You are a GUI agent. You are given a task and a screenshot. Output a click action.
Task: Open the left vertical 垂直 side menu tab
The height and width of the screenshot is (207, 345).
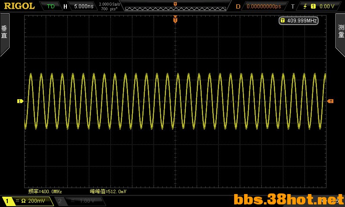coord(4,32)
